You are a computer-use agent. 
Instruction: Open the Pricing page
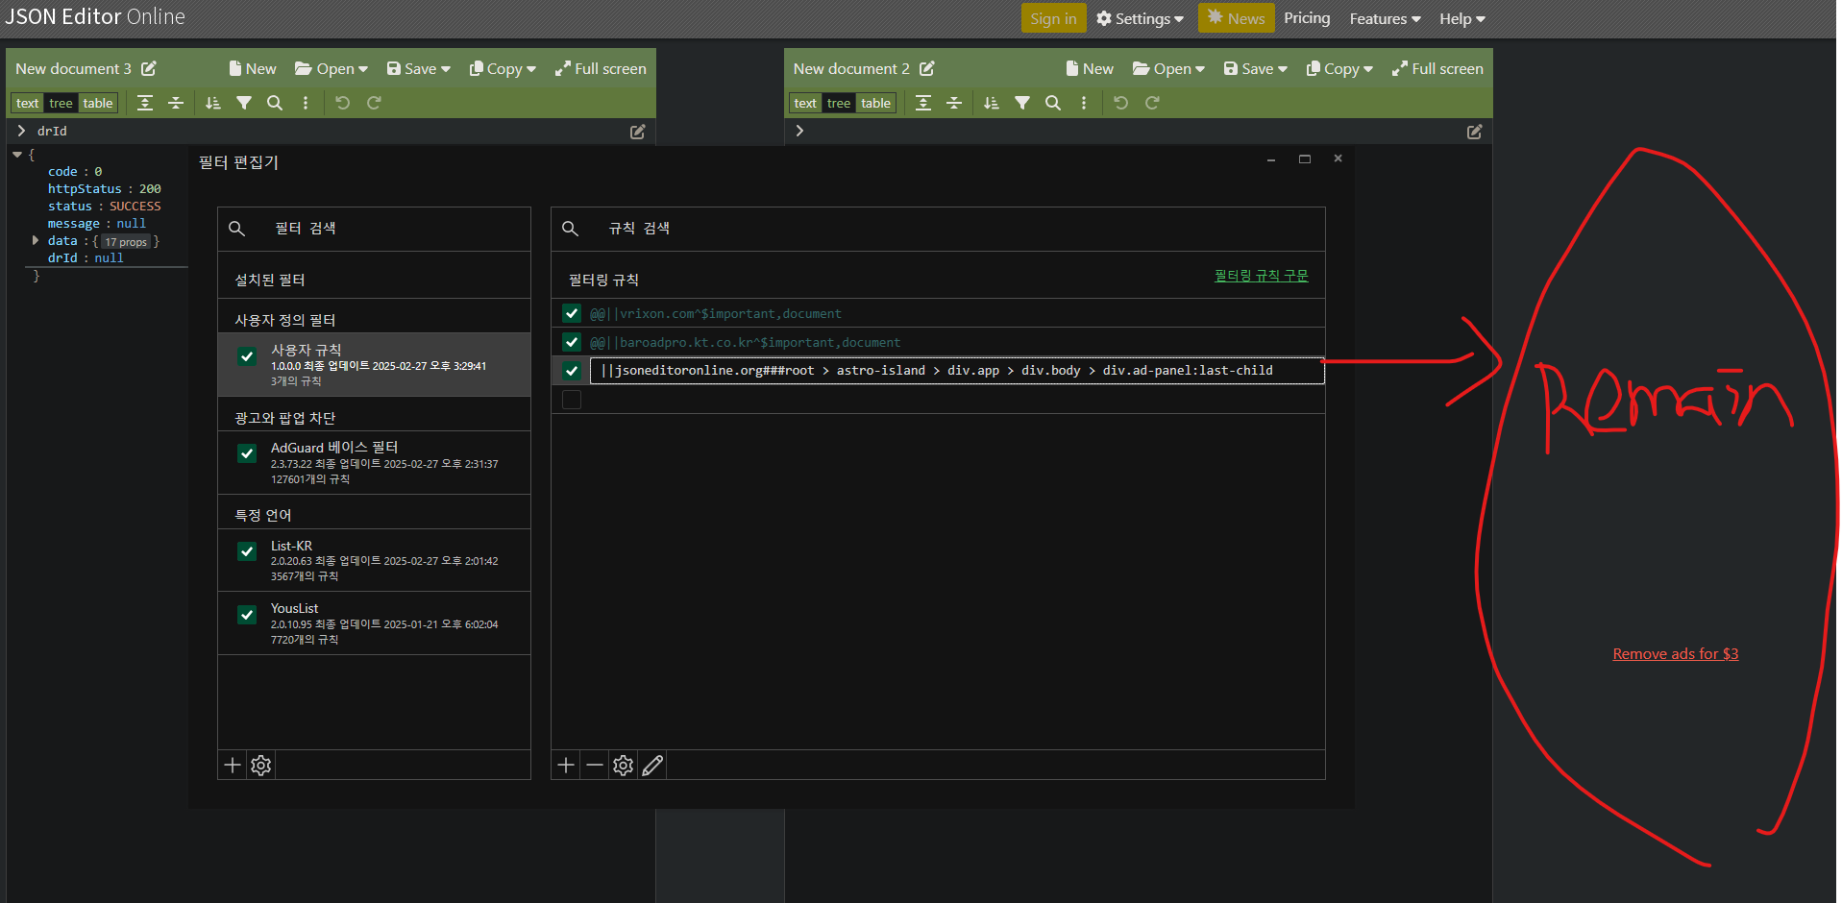[1307, 18]
